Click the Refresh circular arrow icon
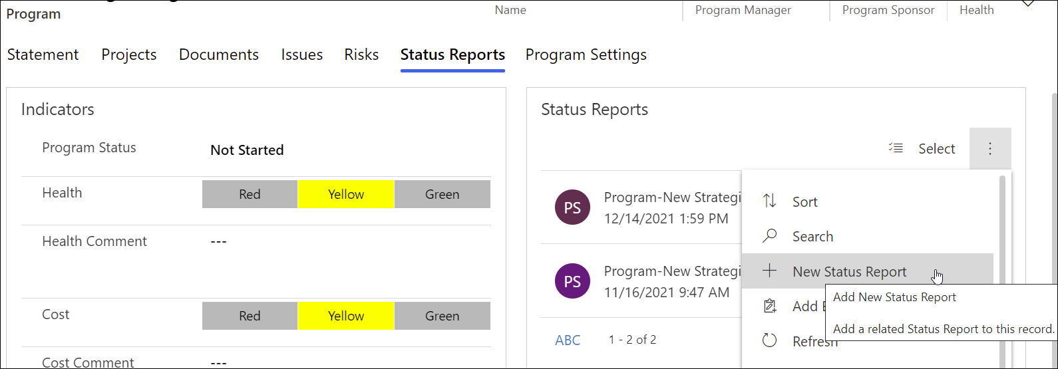This screenshot has height=369, width=1058. pyautogui.click(x=769, y=341)
